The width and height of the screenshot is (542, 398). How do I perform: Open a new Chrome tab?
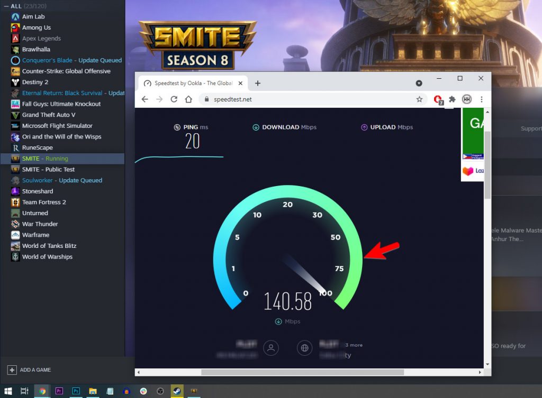click(258, 83)
